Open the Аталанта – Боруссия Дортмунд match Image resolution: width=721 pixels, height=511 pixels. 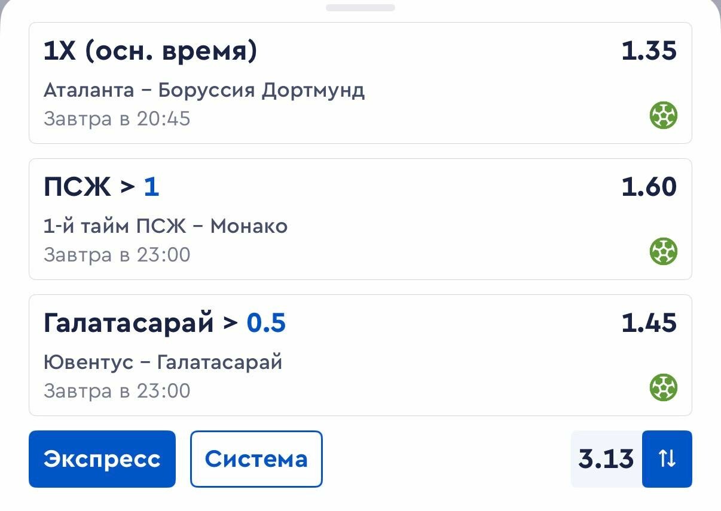tap(204, 90)
